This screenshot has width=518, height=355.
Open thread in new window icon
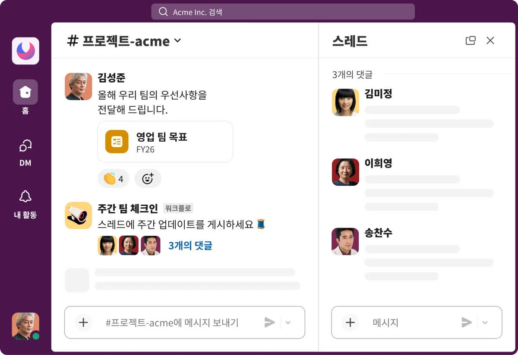pos(471,41)
